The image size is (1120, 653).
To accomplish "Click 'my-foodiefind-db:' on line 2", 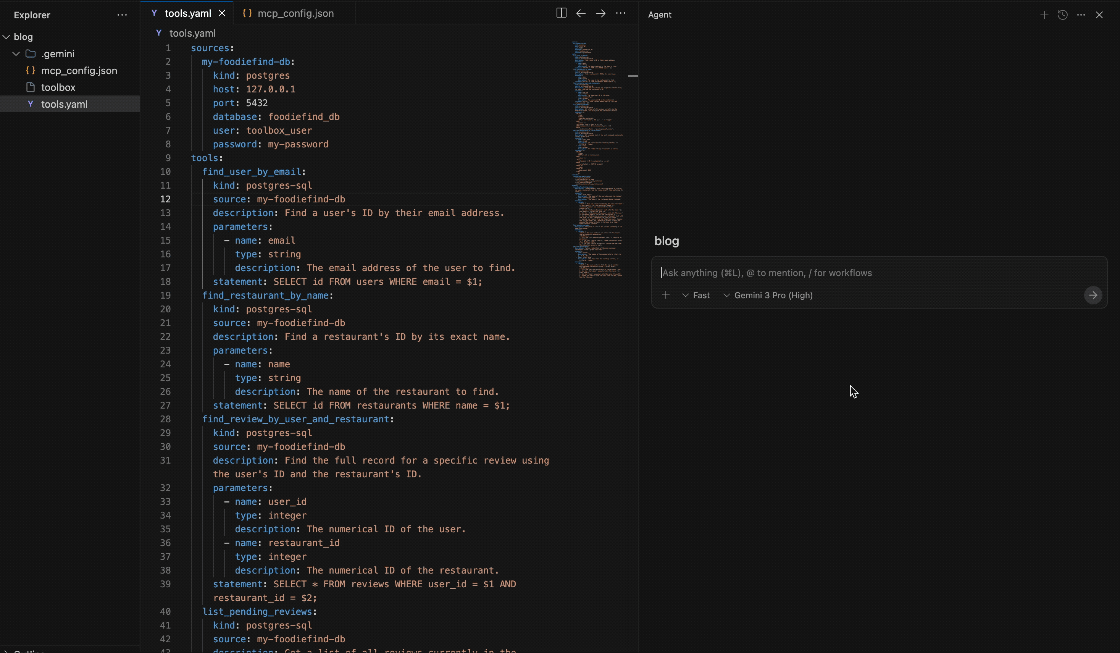I will pyautogui.click(x=249, y=62).
